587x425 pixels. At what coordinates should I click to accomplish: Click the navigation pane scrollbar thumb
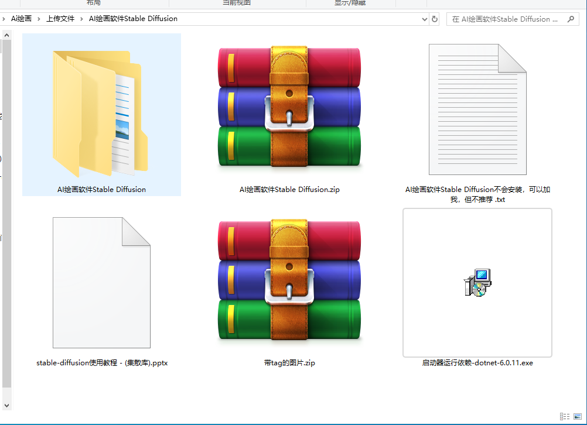click(7, 213)
